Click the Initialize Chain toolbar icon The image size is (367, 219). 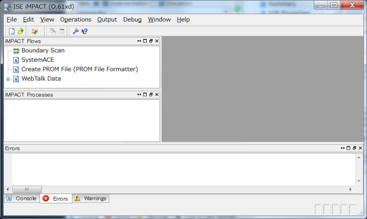pos(34,31)
